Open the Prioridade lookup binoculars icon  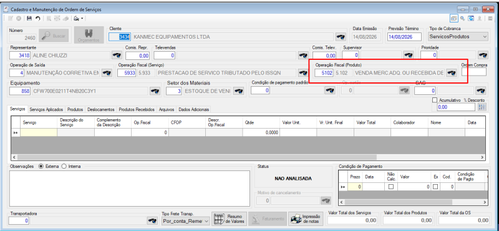pyautogui.click(x=483, y=56)
